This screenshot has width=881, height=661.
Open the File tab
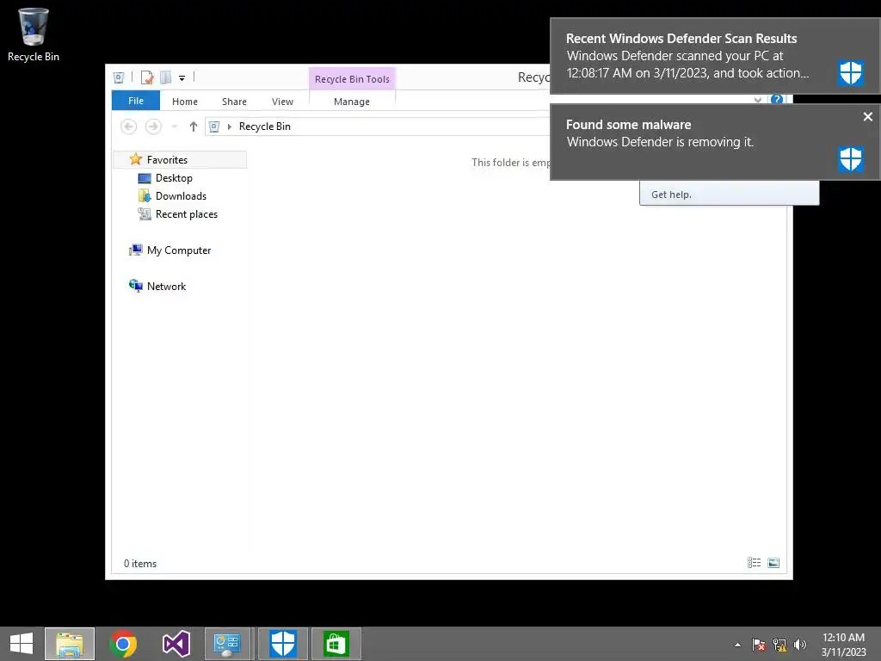point(136,101)
